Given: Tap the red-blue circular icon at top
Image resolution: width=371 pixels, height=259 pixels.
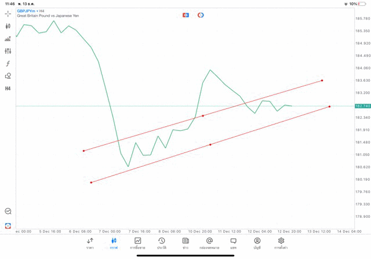Looking at the screenshot, I should pyautogui.click(x=201, y=14).
